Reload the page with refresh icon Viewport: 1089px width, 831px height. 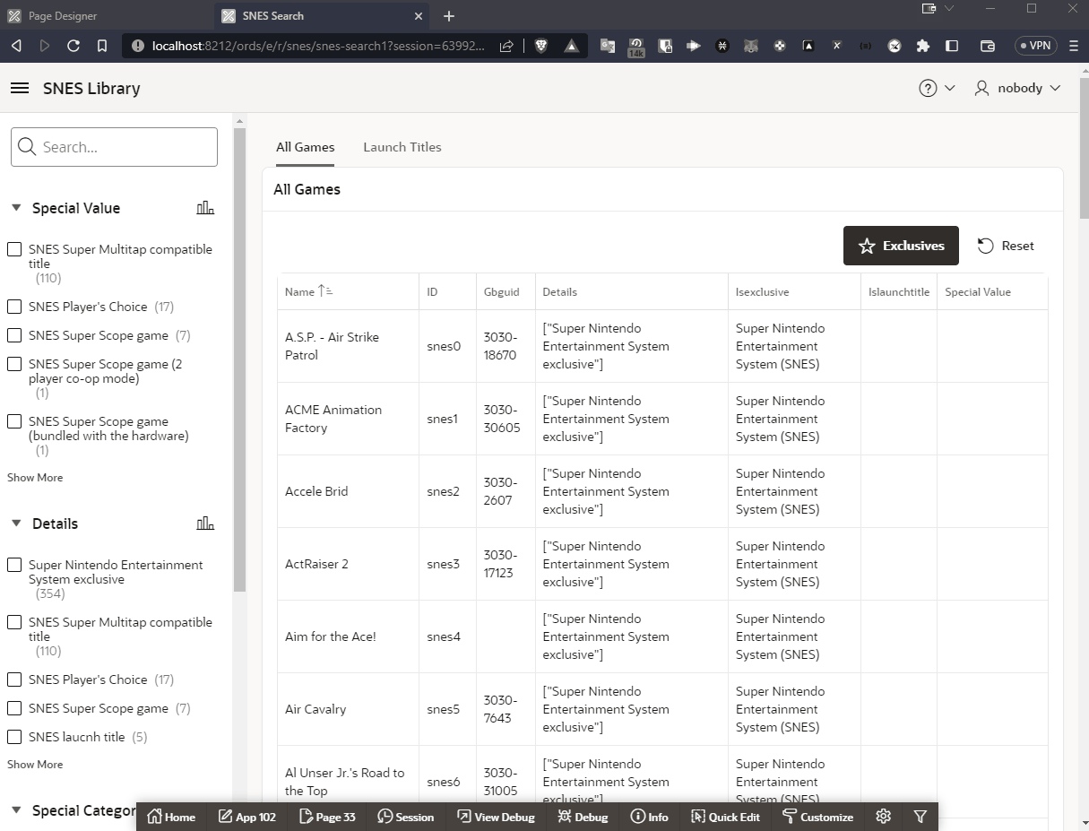(73, 46)
